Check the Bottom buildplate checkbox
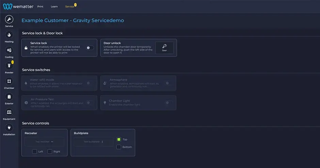The height and width of the screenshot is (168, 320). click(x=119, y=147)
